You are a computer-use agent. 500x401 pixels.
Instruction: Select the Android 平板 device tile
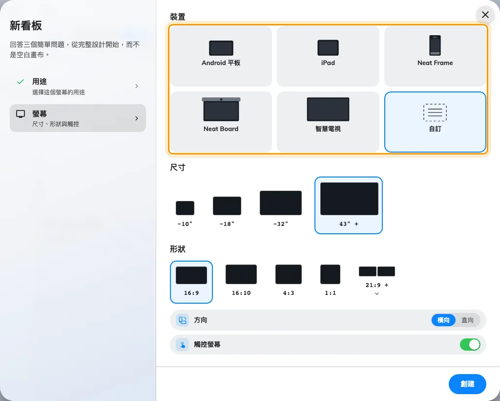click(x=221, y=56)
